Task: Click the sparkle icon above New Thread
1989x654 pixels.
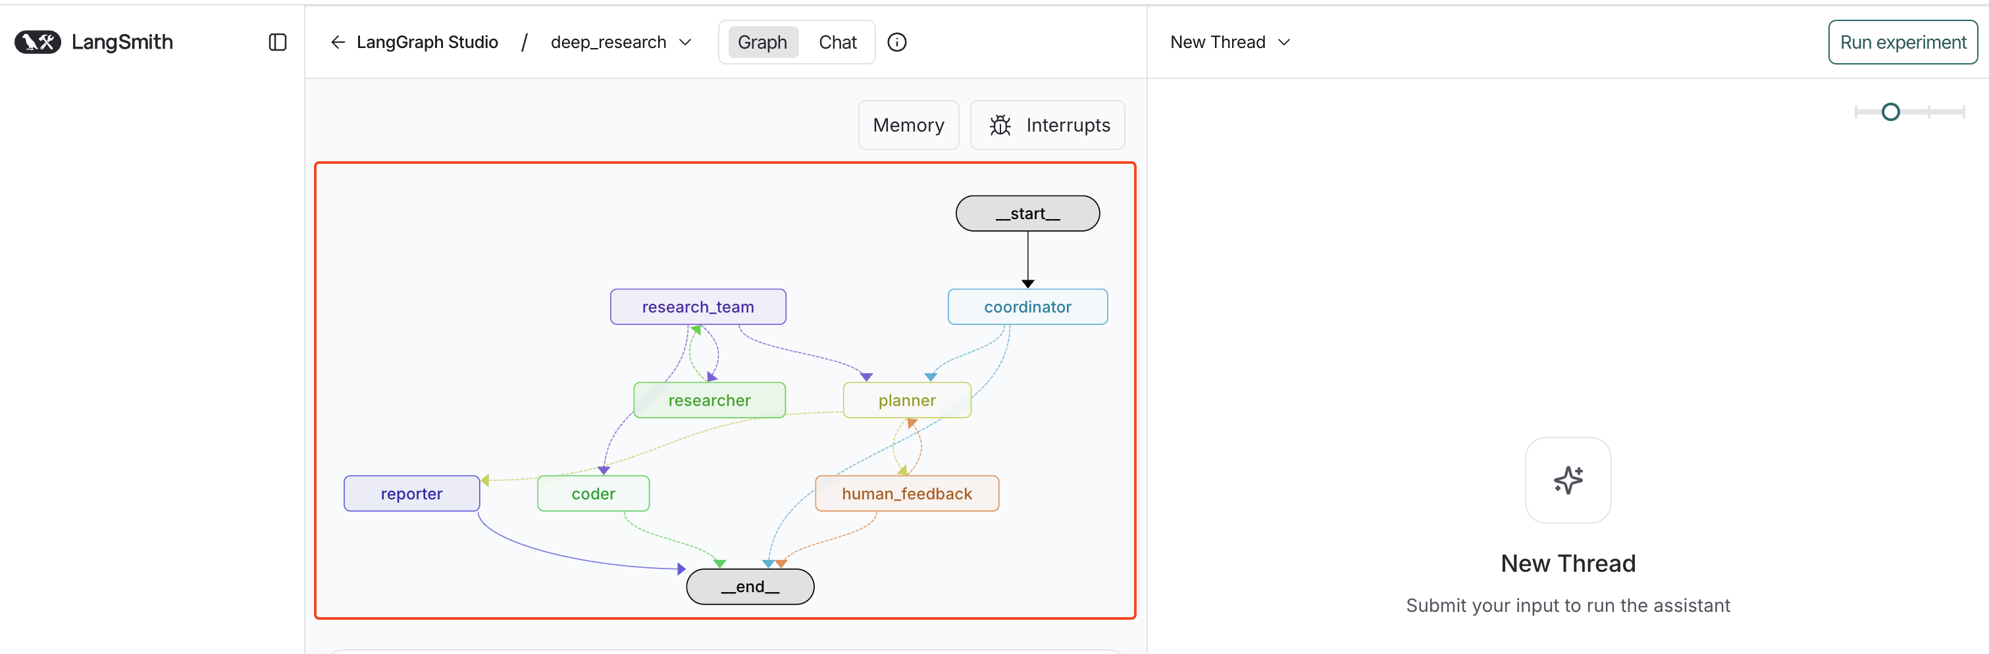Action: click(1567, 480)
